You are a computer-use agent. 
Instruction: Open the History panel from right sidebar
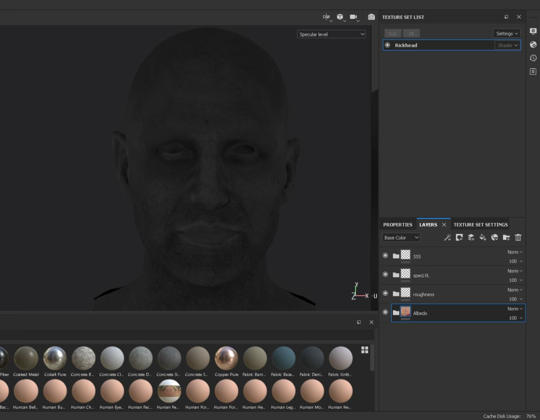[533, 58]
